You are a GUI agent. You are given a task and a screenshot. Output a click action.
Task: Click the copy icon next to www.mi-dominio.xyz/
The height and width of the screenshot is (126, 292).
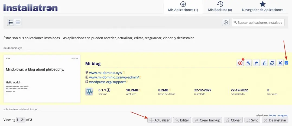coord(124,72)
